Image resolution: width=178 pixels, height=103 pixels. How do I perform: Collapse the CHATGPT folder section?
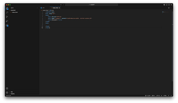pyautogui.click(x=13, y=10)
